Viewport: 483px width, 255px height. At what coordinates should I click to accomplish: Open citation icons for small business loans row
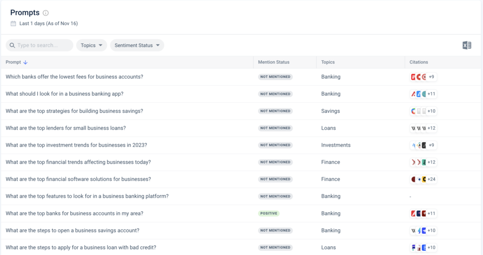[x=418, y=128]
